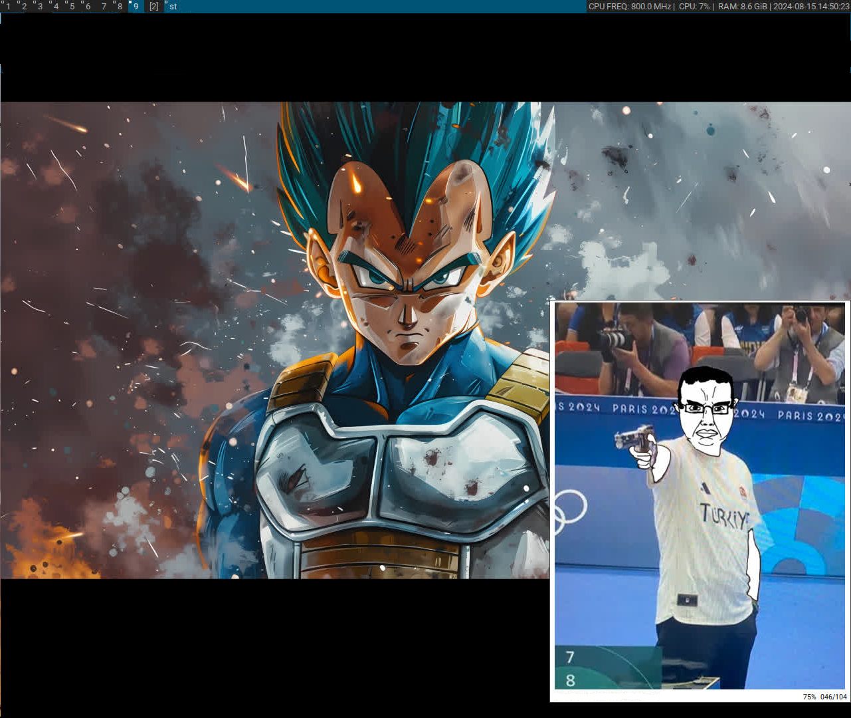Switch to workspace tag 8

tap(120, 6)
